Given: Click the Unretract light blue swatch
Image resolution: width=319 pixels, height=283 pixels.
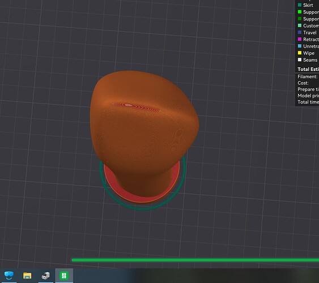Looking at the screenshot, I should tap(300, 46).
